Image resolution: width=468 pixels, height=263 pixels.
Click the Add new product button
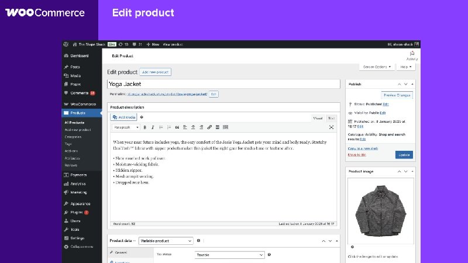coord(155,72)
